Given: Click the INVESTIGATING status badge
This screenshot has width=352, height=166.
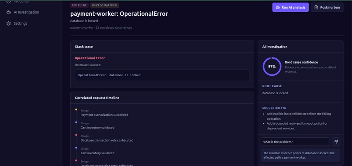Looking at the screenshot, I should [x=104, y=5].
